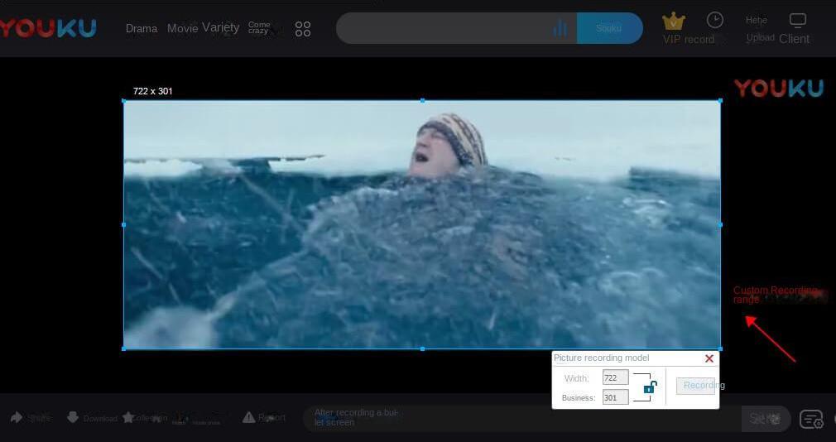Open the watch record clock icon

coord(715,20)
